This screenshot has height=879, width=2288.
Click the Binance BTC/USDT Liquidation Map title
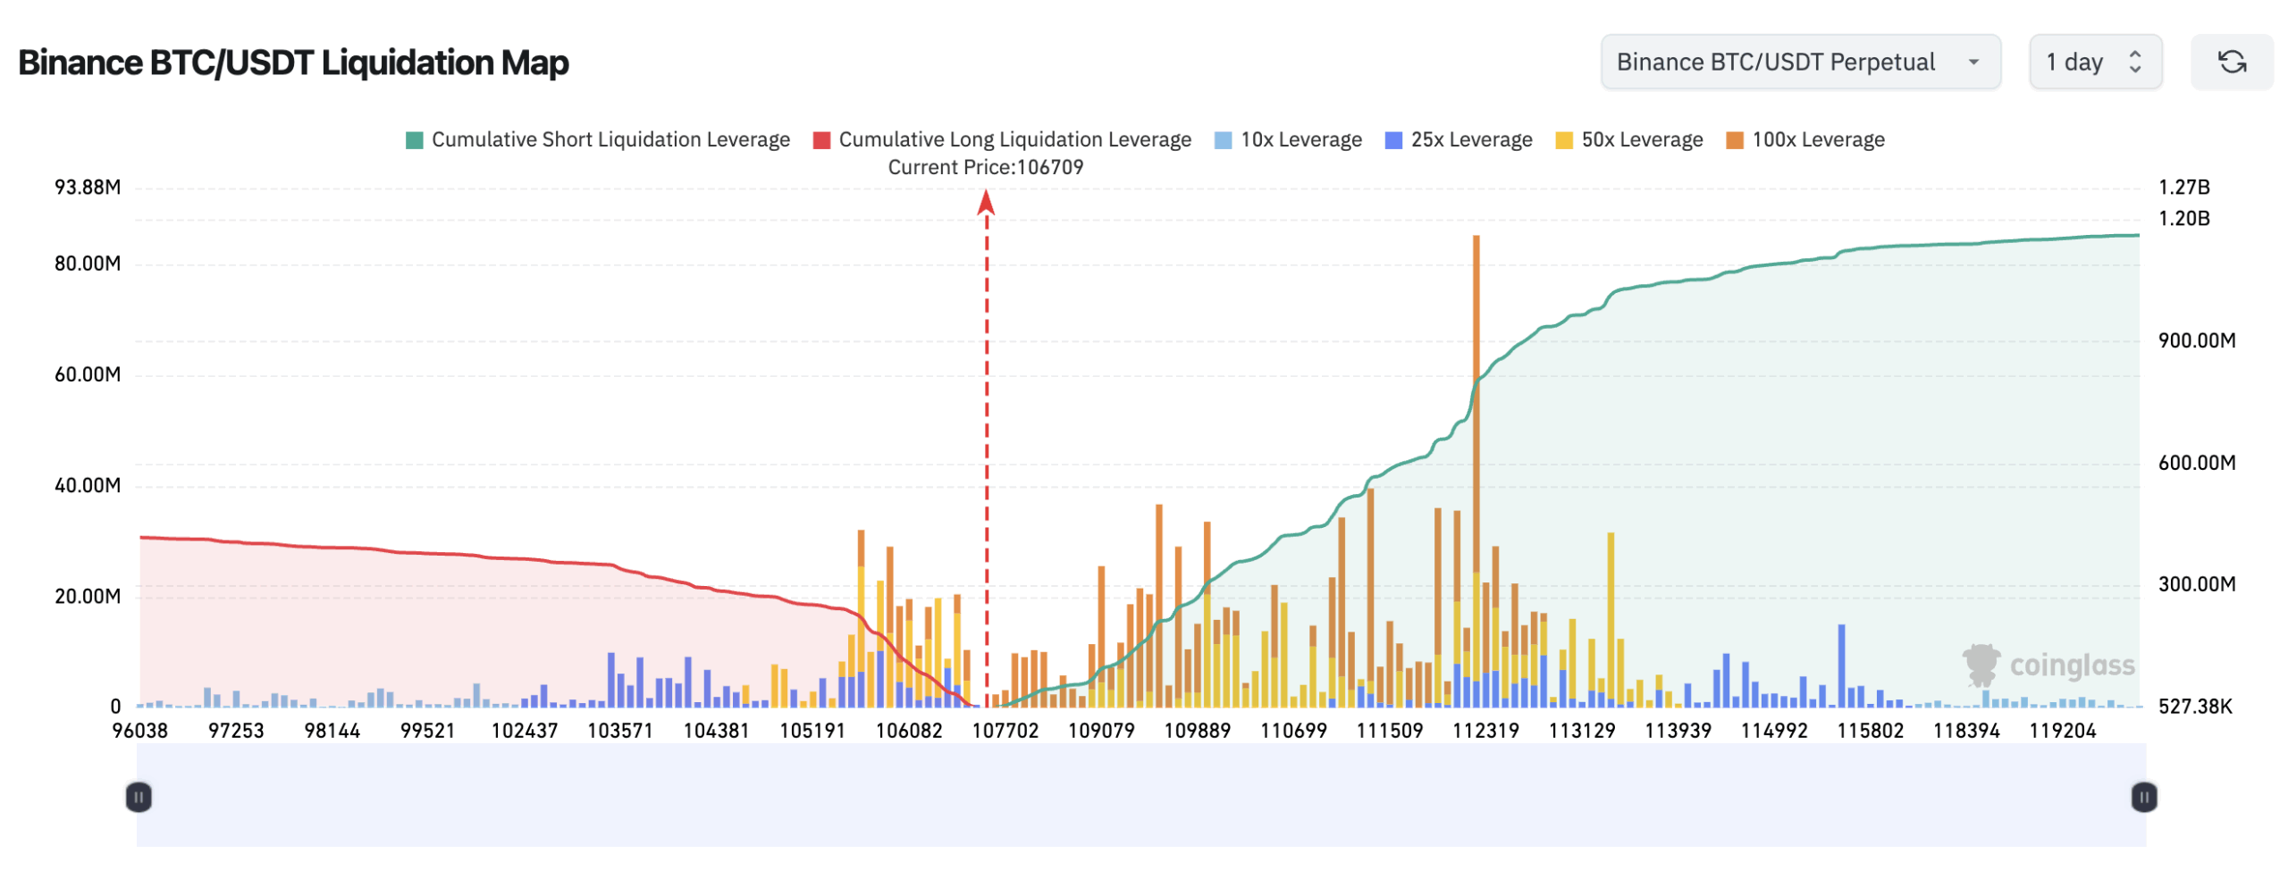[293, 63]
